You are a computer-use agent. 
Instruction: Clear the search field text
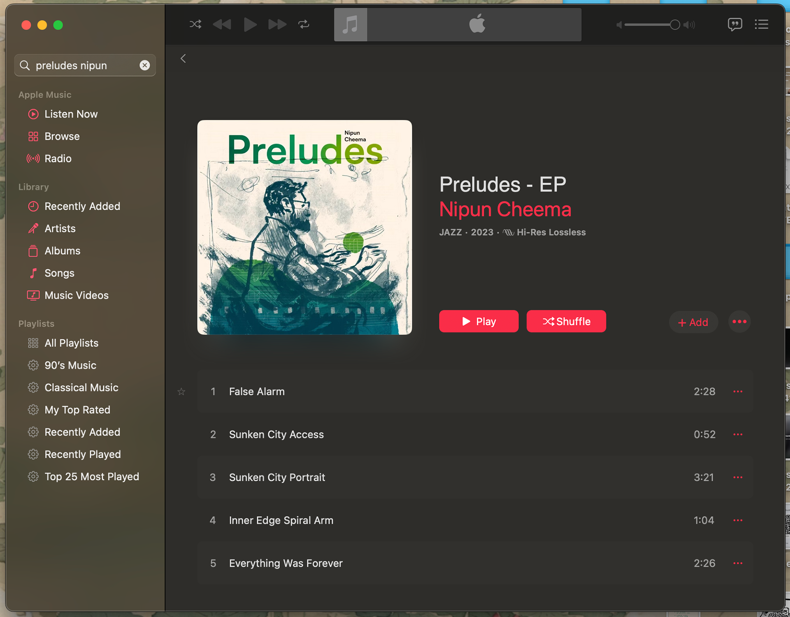tap(144, 65)
